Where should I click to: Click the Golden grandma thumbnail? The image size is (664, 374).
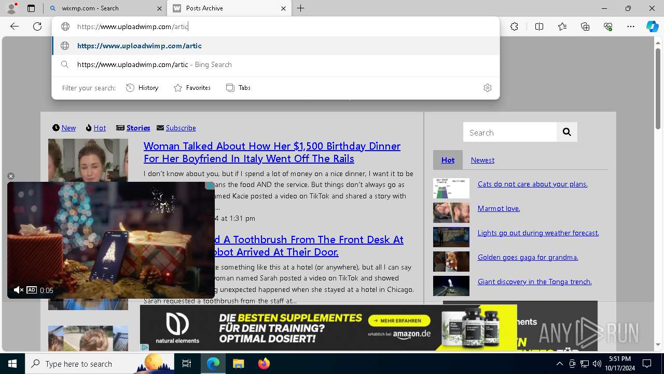[x=451, y=262]
